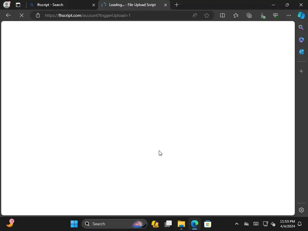Minimize the Edge window
Image resolution: width=308 pixels, height=231 pixels.
[273, 5]
